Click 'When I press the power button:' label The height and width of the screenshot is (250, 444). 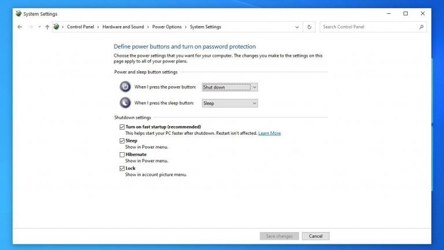click(x=165, y=87)
